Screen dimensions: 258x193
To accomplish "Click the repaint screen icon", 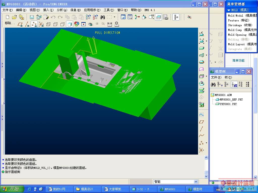I will pos(123,17).
